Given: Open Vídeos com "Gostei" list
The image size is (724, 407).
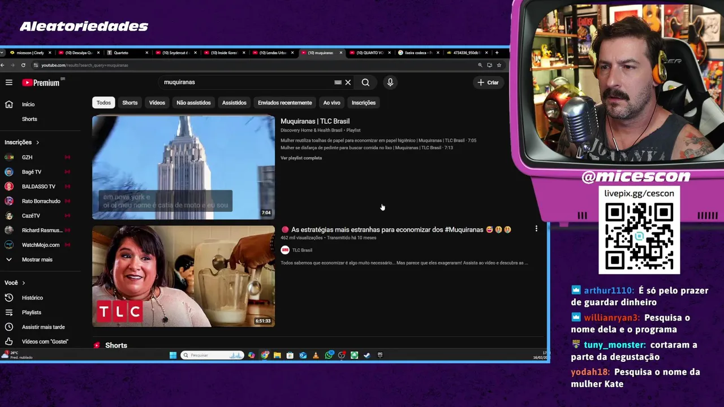Looking at the screenshot, I should (x=45, y=342).
